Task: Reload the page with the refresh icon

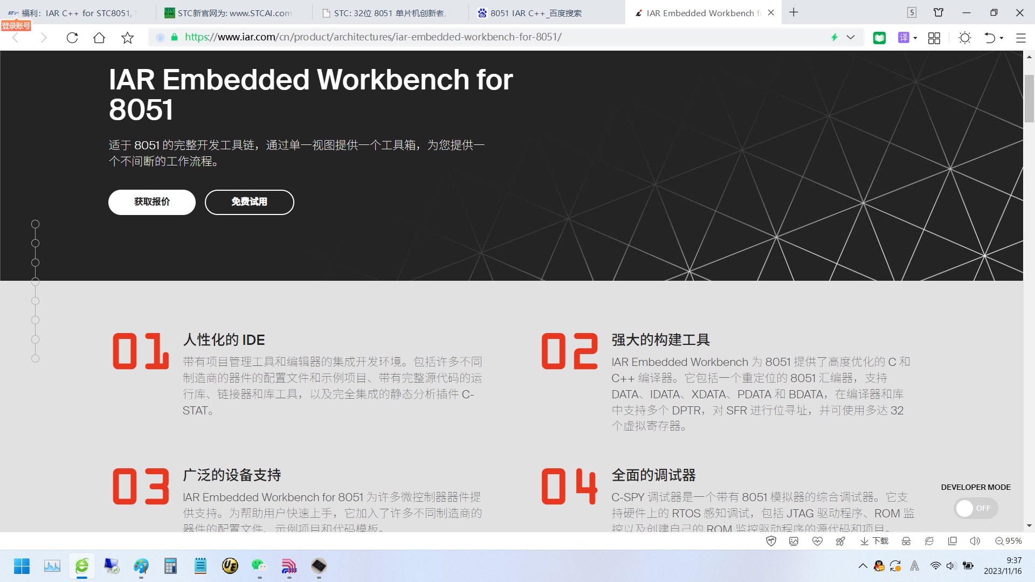Action: coord(72,38)
